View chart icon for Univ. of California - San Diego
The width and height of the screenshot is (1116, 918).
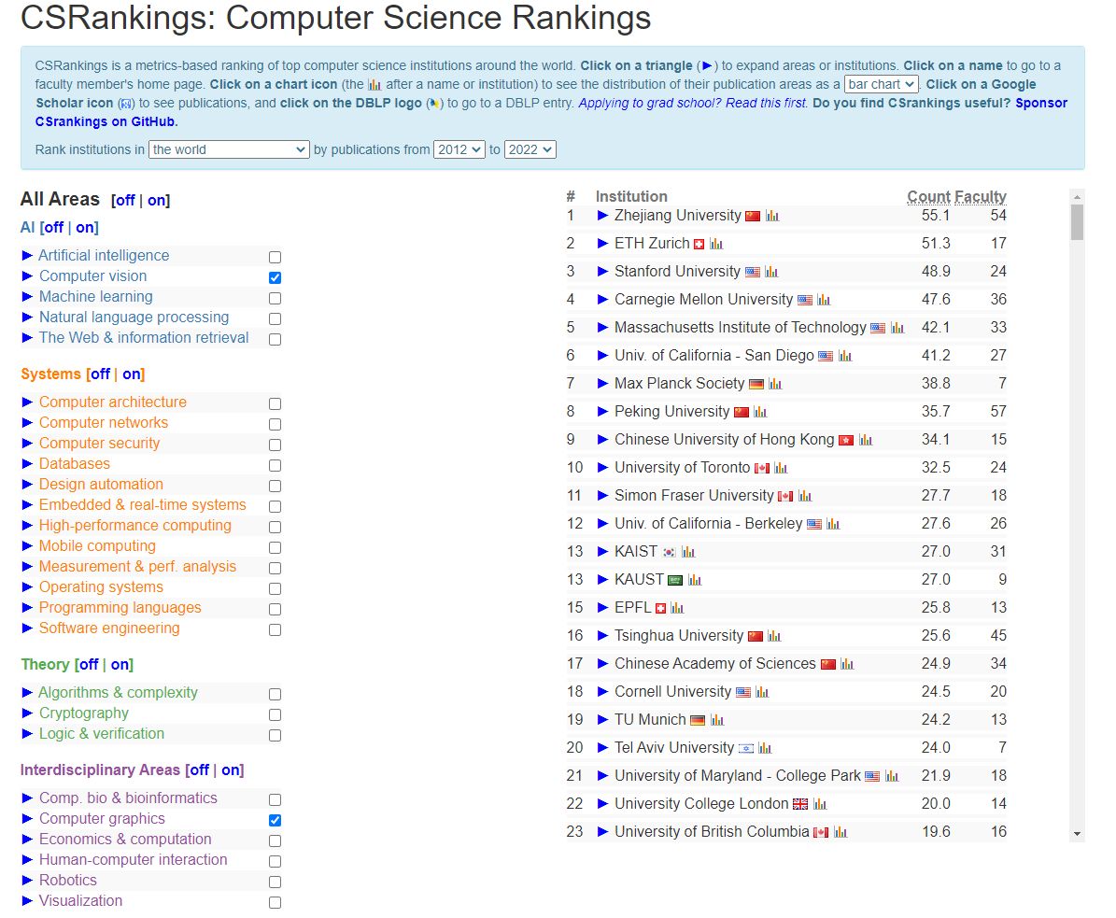[845, 356]
